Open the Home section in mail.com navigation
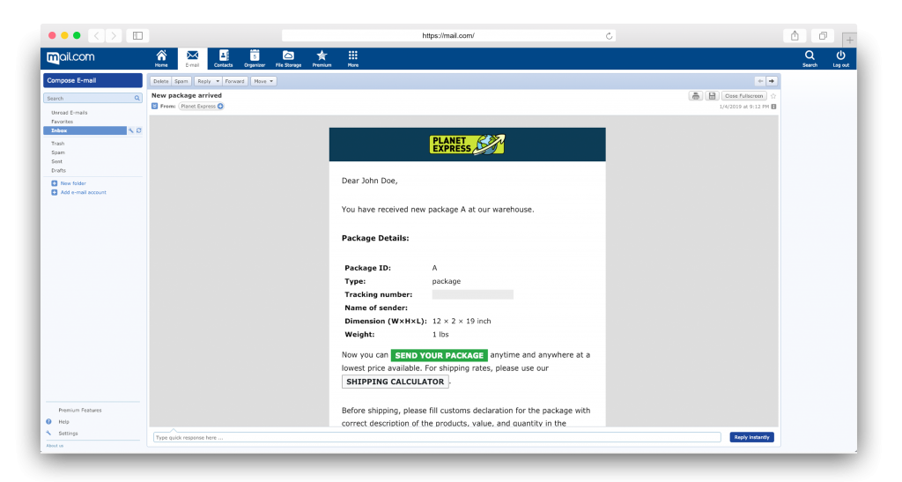902x482 pixels. [x=162, y=58]
